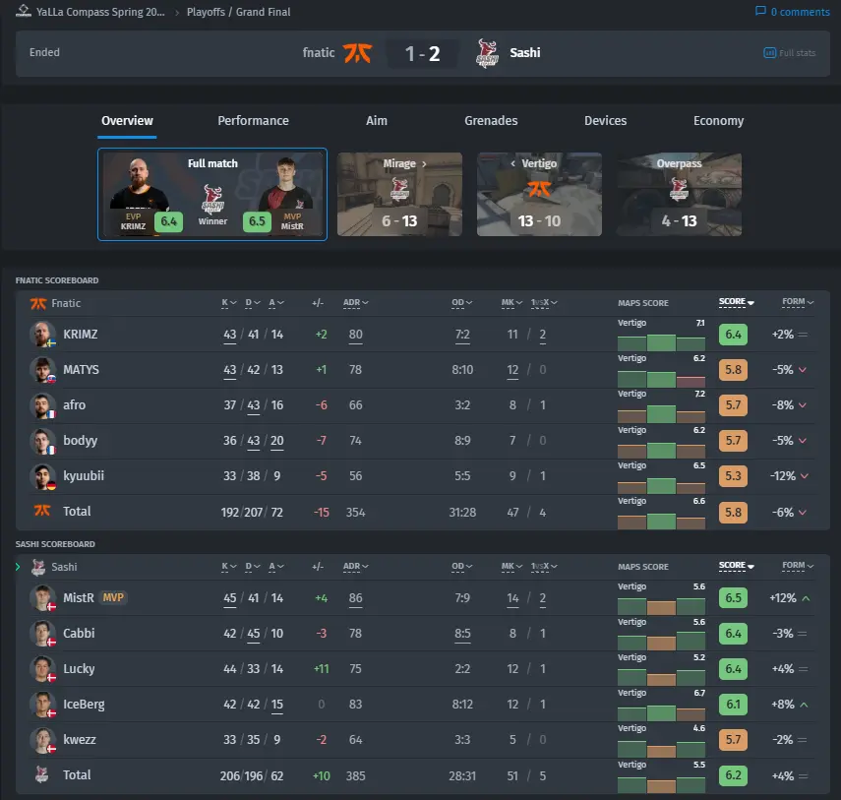
Task: Click MistR's maps score bar chart
Action: (x=661, y=606)
